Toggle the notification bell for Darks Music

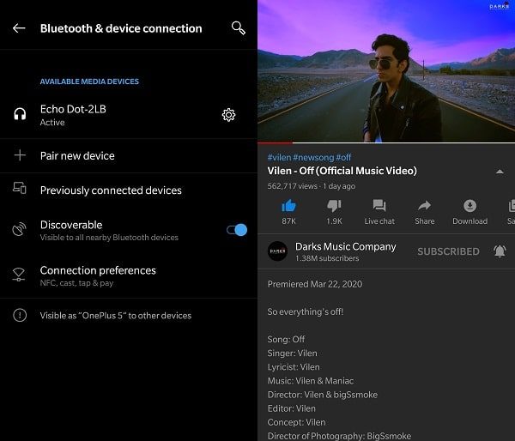500,251
